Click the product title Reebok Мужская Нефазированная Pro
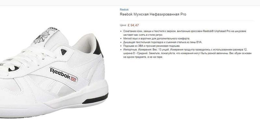Screen dimensions: 260x134 [x=153, y=14]
